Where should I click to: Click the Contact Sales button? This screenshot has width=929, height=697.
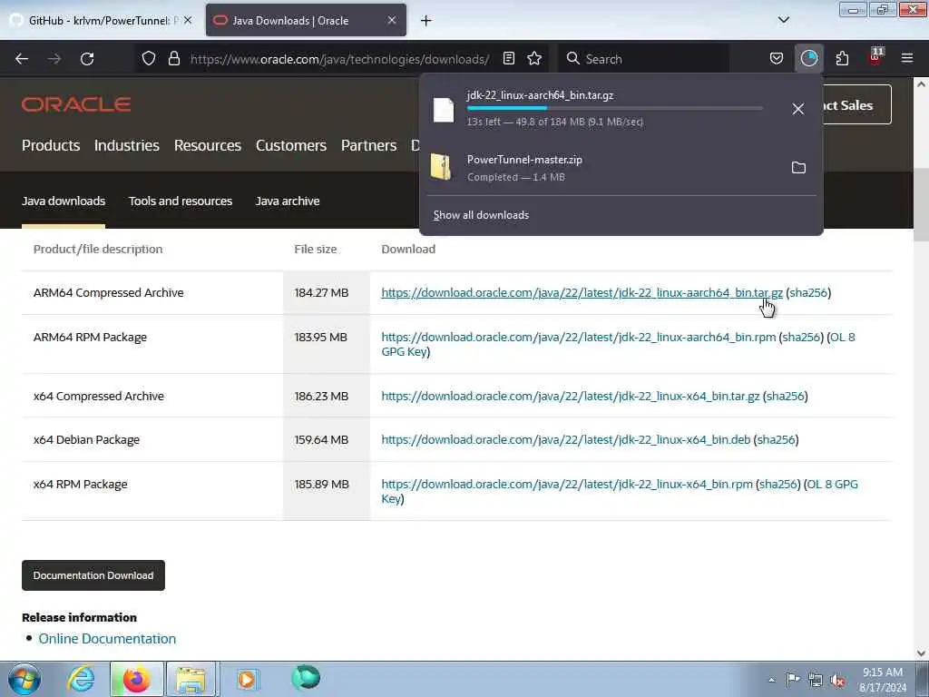tap(856, 105)
